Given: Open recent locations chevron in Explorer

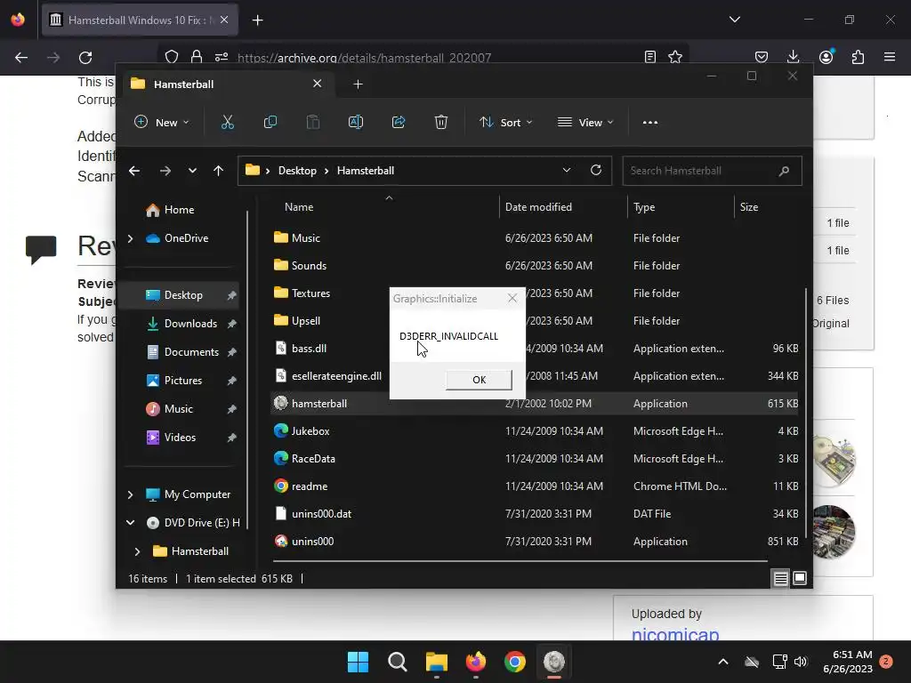Looking at the screenshot, I should [x=192, y=171].
